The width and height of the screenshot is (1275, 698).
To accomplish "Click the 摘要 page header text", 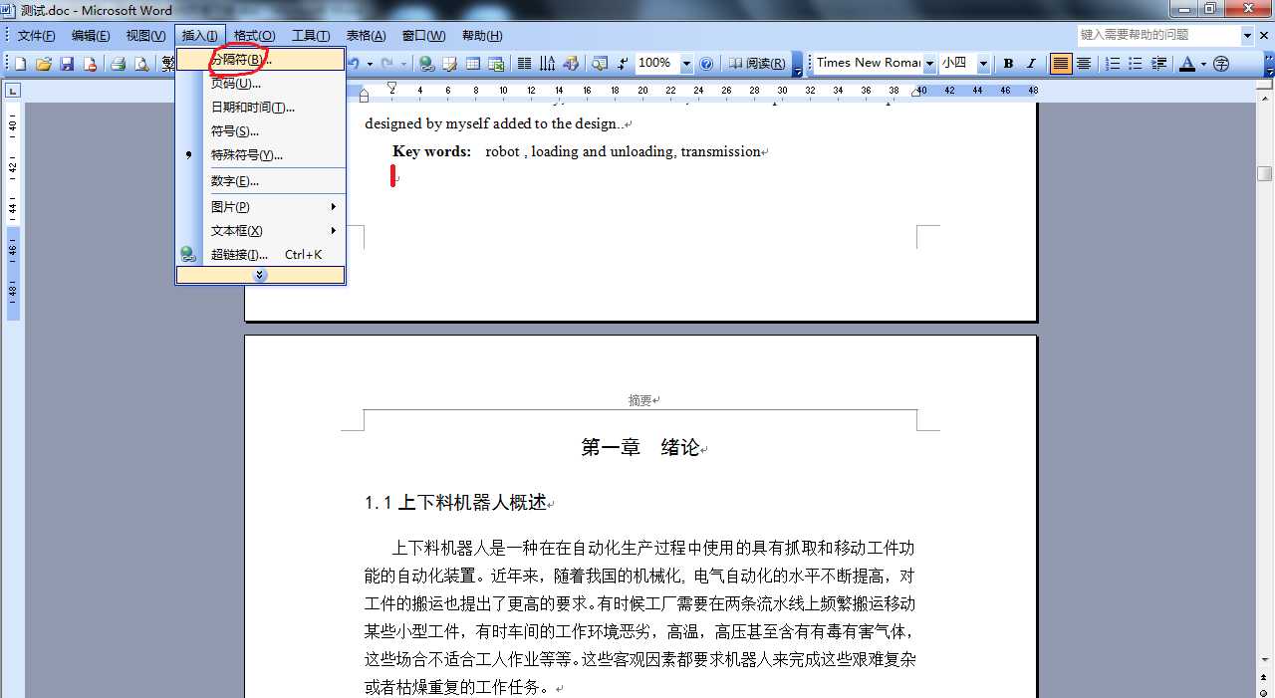I will pyautogui.click(x=641, y=400).
